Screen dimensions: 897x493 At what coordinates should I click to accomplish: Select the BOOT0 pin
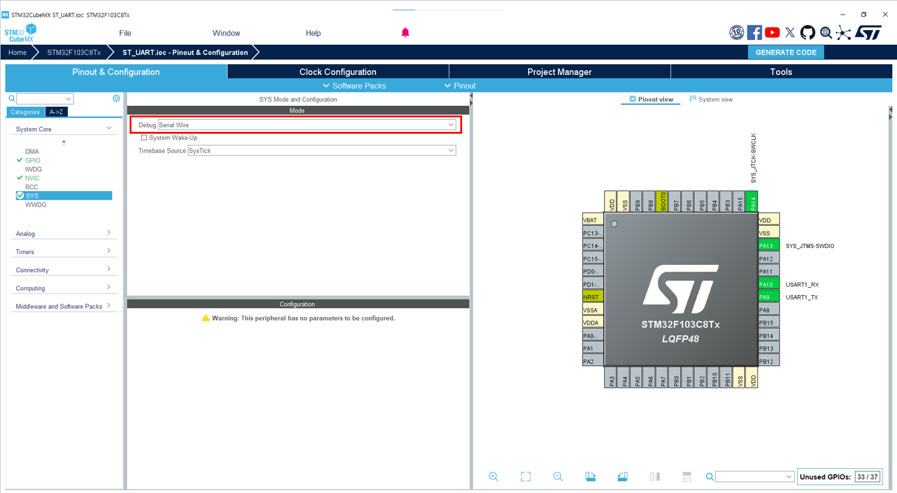coord(662,201)
